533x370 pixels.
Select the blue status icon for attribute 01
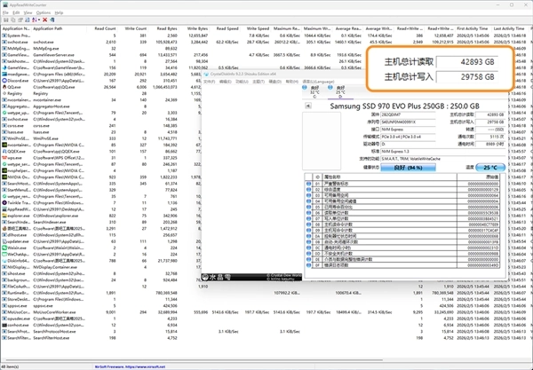point(309,182)
